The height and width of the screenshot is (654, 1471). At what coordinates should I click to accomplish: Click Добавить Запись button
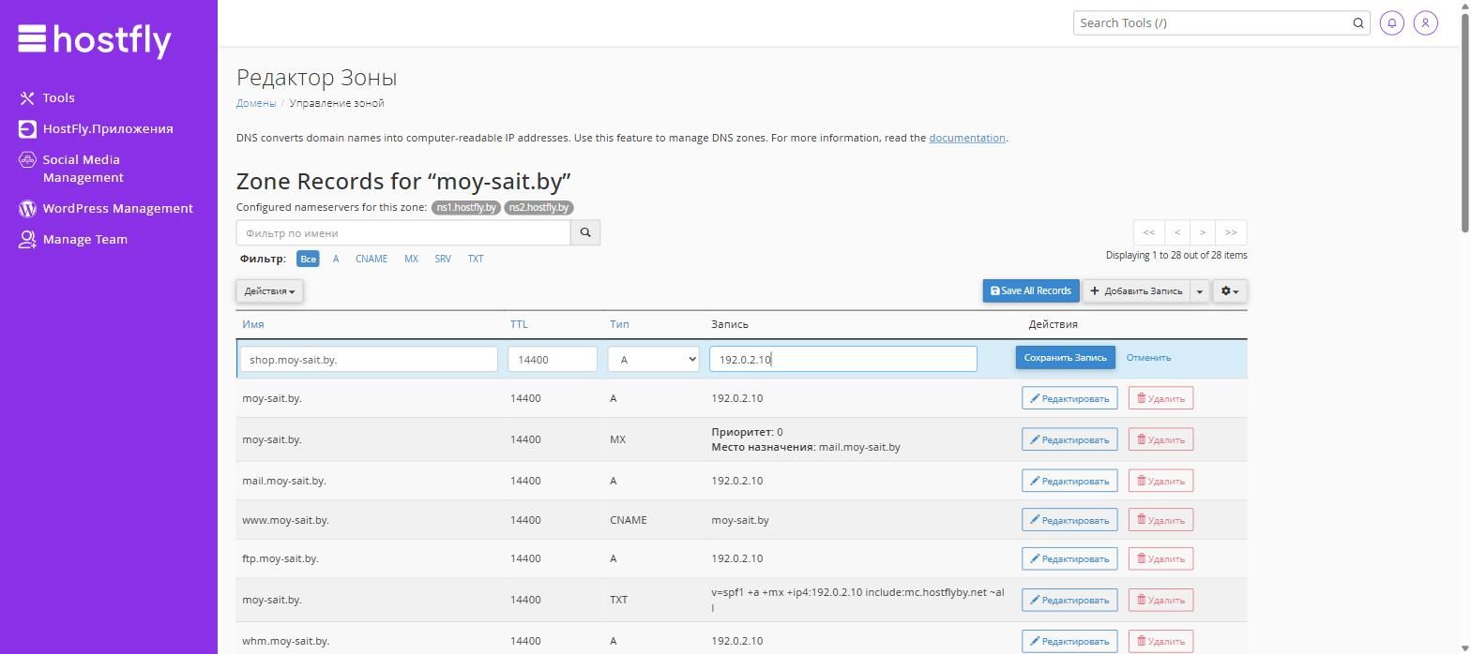(1136, 291)
